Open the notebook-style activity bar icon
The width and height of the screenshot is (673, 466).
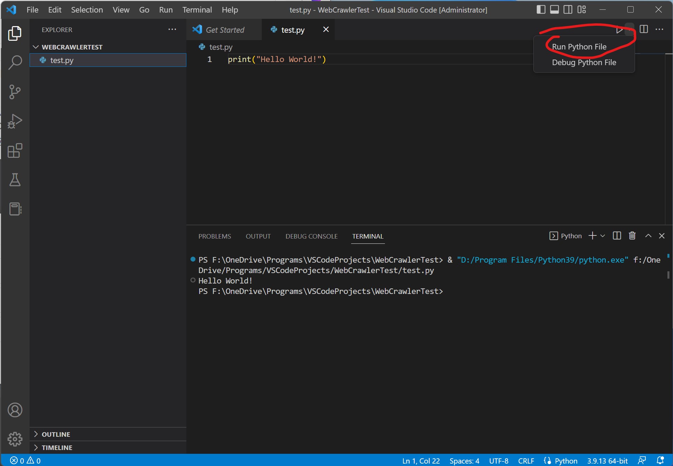coord(15,209)
